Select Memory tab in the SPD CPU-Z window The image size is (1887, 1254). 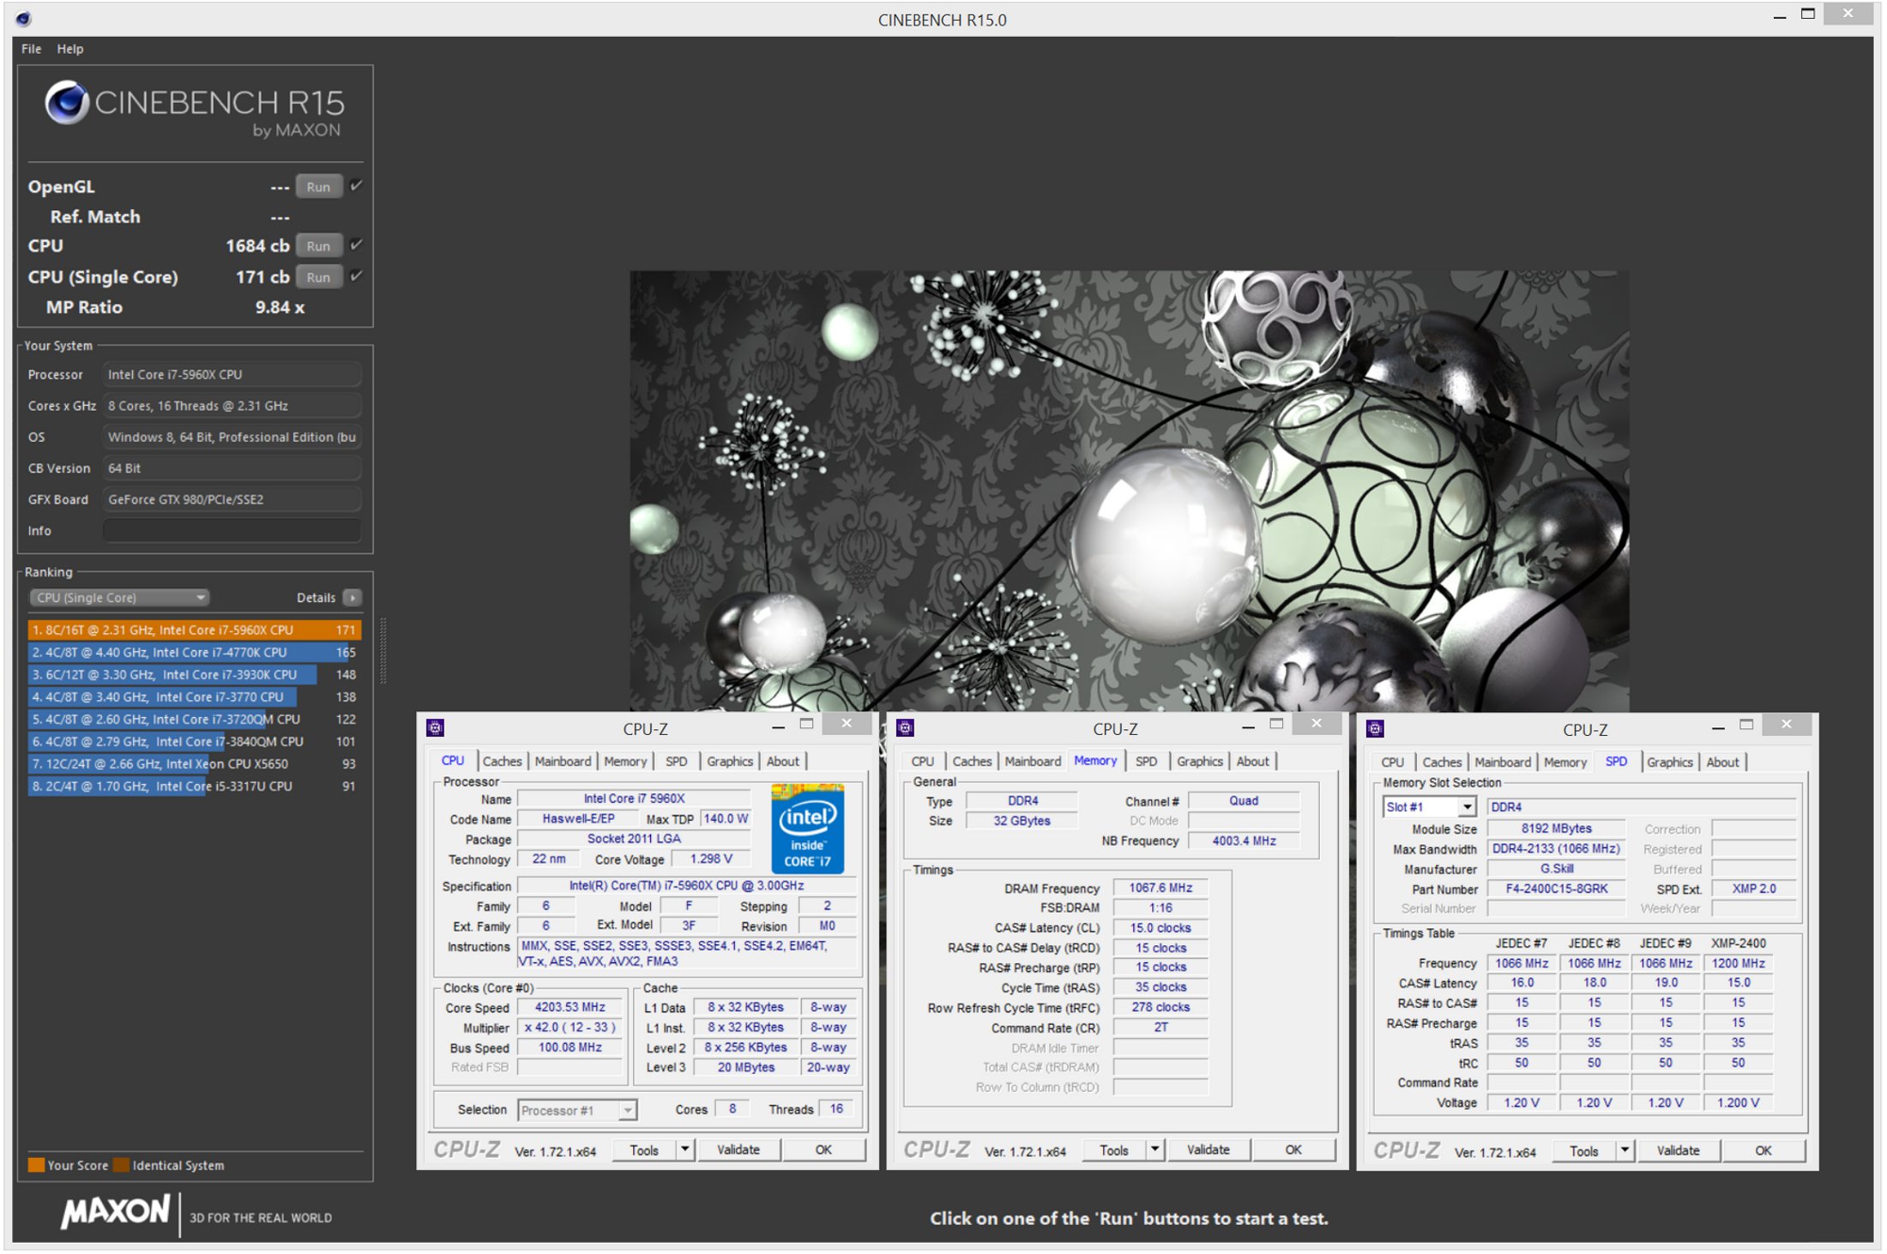1565,762
